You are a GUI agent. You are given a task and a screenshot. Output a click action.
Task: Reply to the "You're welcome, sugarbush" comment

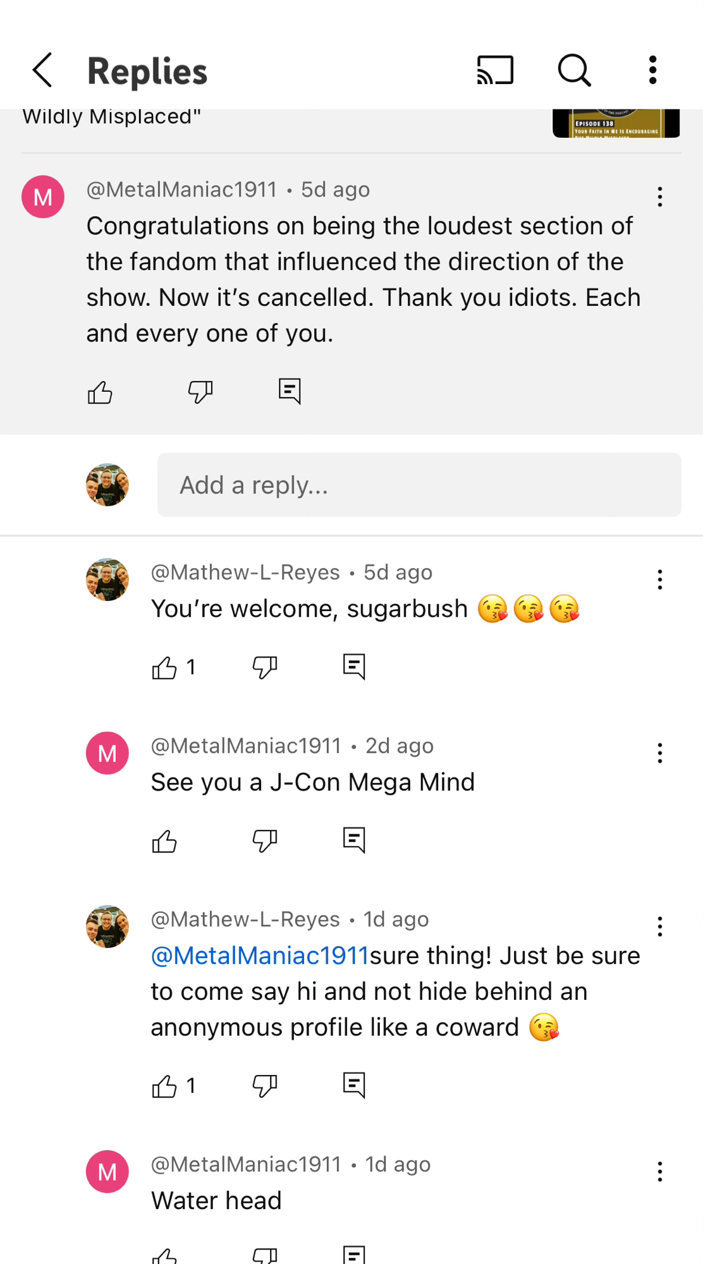[354, 667]
